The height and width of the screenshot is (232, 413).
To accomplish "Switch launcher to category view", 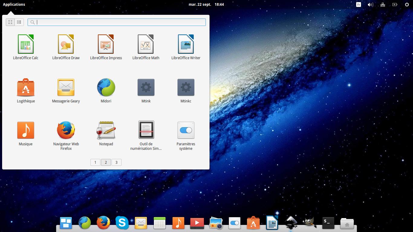I will (x=19, y=22).
